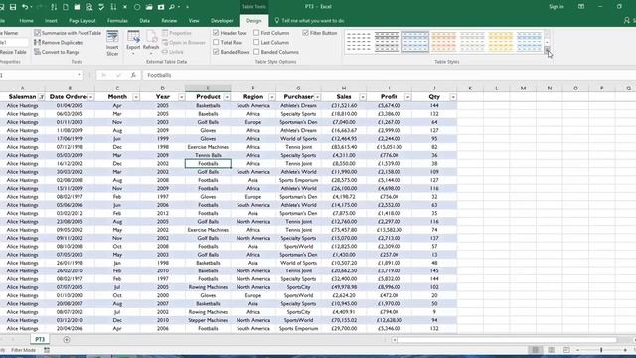This screenshot has width=636, height=358.
Task: Open the Insert ribbon tab
Action: (x=51, y=21)
